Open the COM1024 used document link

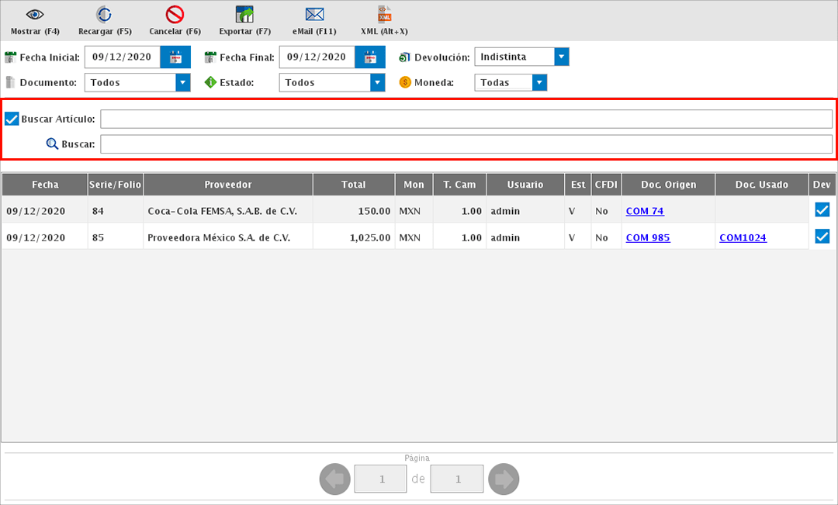click(x=743, y=238)
